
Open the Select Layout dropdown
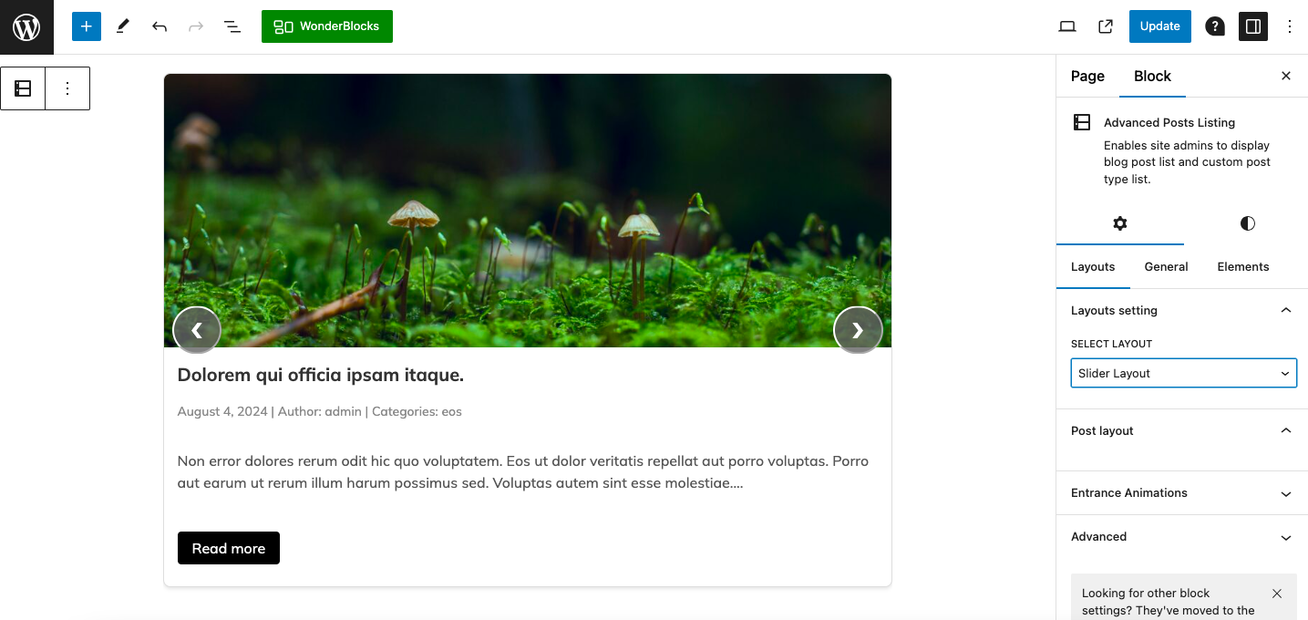pyautogui.click(x=1183, y=373)
